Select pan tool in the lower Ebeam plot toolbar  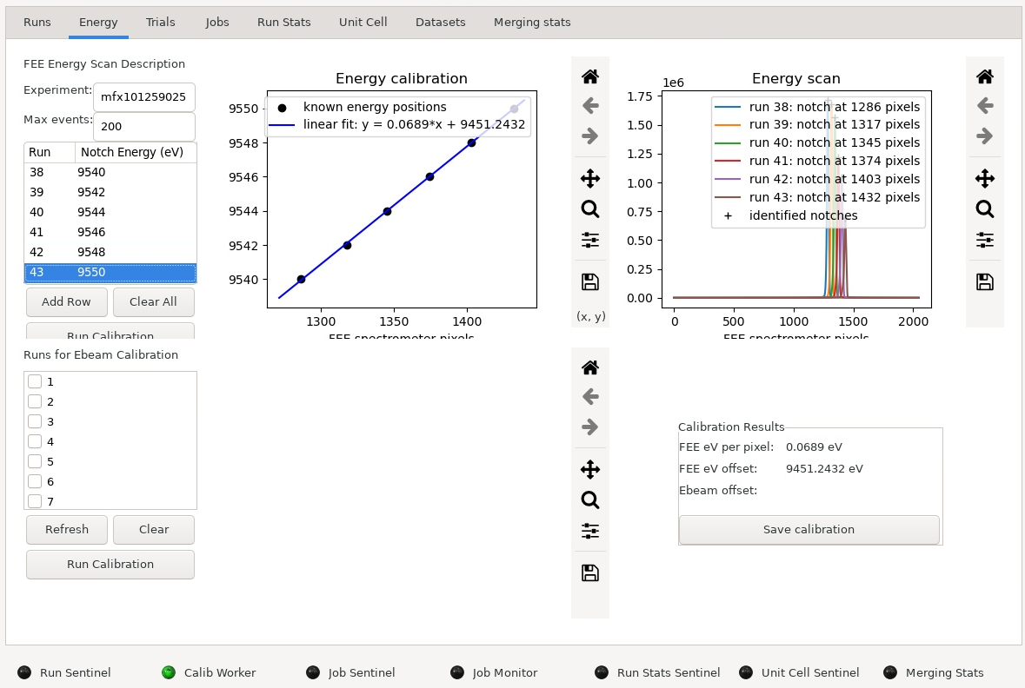point(589,469)
